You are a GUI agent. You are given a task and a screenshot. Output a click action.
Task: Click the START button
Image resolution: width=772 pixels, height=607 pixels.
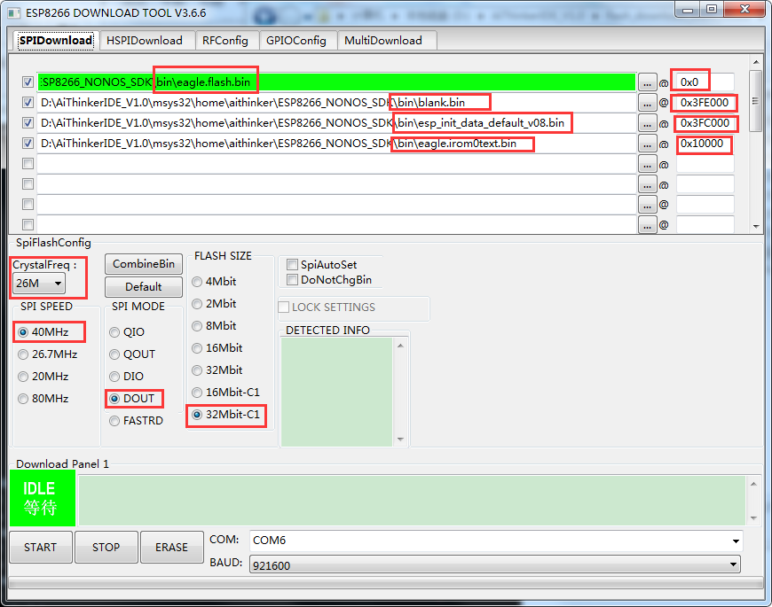(41, 547)
